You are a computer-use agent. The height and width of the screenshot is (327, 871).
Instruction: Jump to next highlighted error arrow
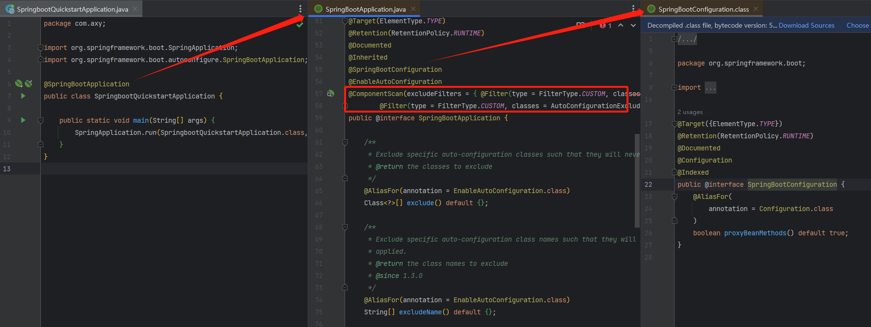(x=633, y=25)
